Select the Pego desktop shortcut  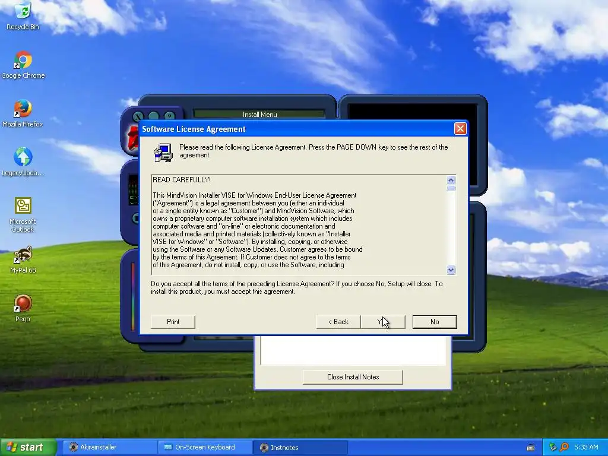tap(23, 308)
